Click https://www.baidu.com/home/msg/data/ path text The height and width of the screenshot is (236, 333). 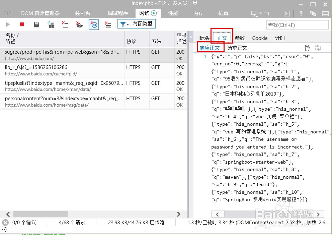coord(47,105)
